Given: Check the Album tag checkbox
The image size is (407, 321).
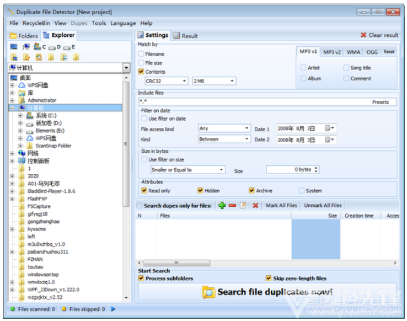Looking at the screenshot, I should click(303, 78).
